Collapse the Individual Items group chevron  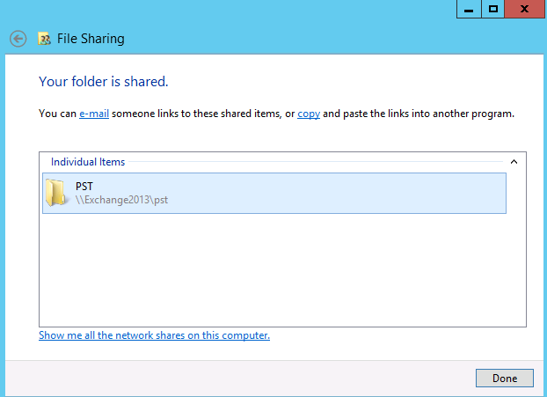[x=514, y=162]
